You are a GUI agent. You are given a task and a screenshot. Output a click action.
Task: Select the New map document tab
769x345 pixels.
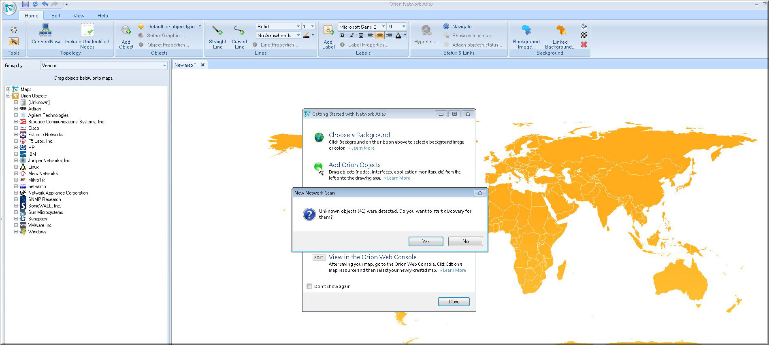[185, 65]
